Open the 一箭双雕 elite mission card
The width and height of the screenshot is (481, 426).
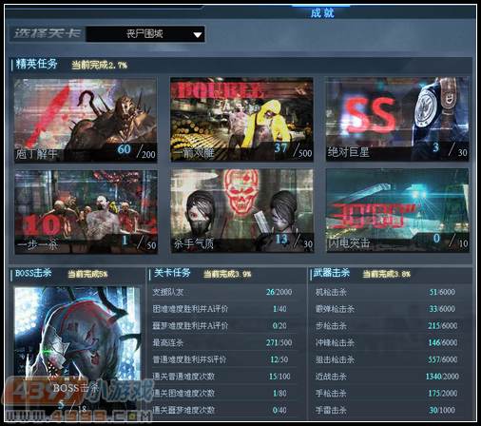(x=241, y=120)
